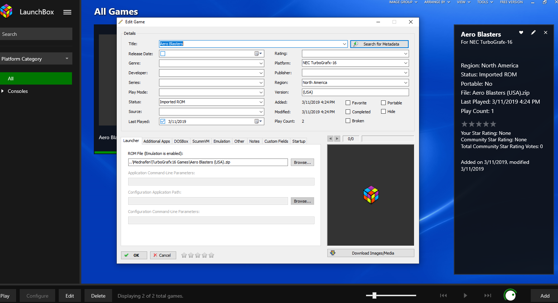Open the Play Mode dropdown

pos(261,92)
